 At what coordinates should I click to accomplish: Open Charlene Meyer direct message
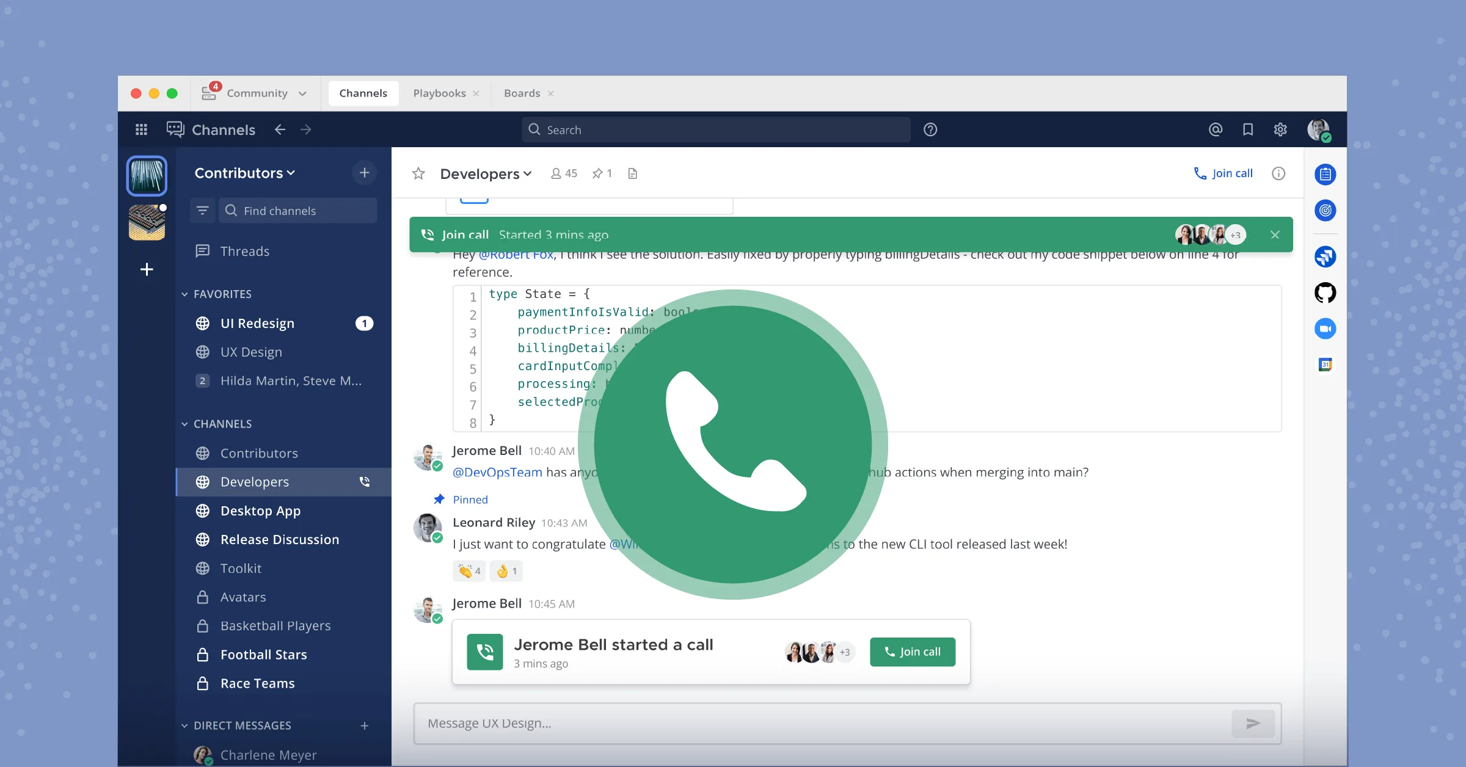point(284,755)
